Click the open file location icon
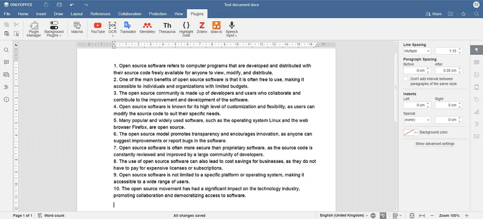 pos(450,14)
